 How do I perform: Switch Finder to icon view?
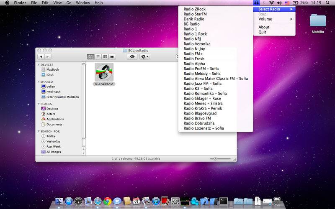(x=91, y=56)
